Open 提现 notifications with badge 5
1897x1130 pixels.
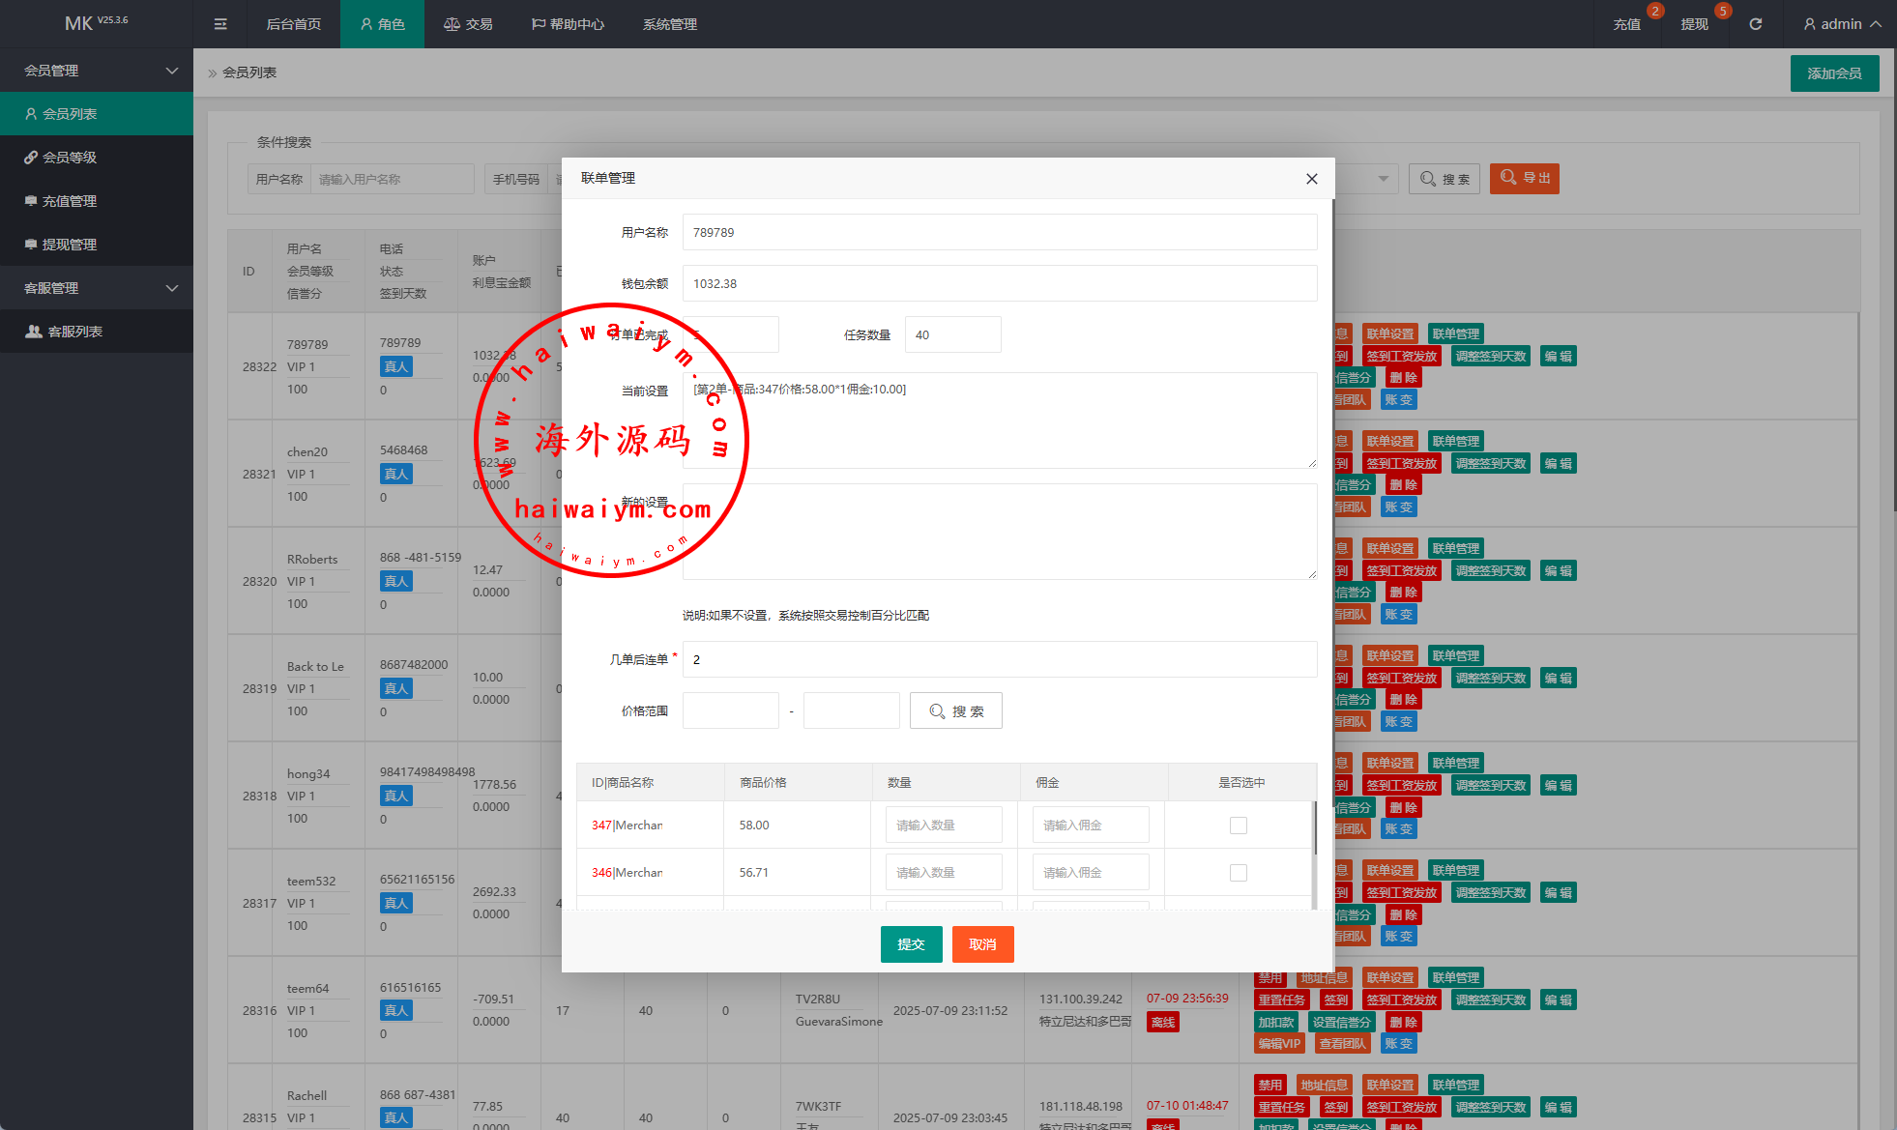1694,24
